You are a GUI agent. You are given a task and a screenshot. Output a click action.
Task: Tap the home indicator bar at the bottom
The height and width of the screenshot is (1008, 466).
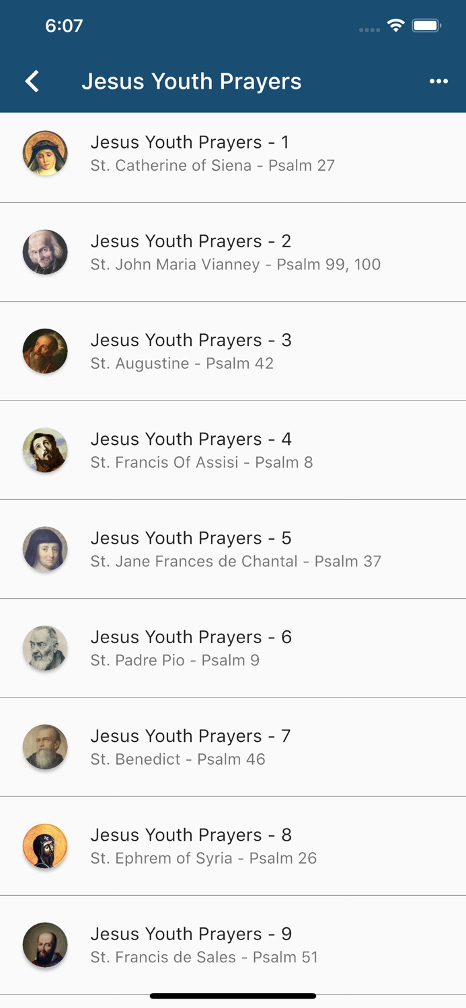(x=233, y=996)
